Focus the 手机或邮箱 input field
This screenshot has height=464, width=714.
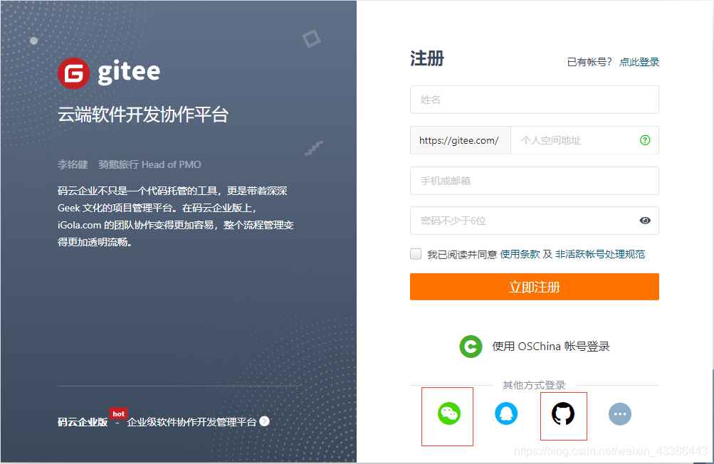[534, 181]
